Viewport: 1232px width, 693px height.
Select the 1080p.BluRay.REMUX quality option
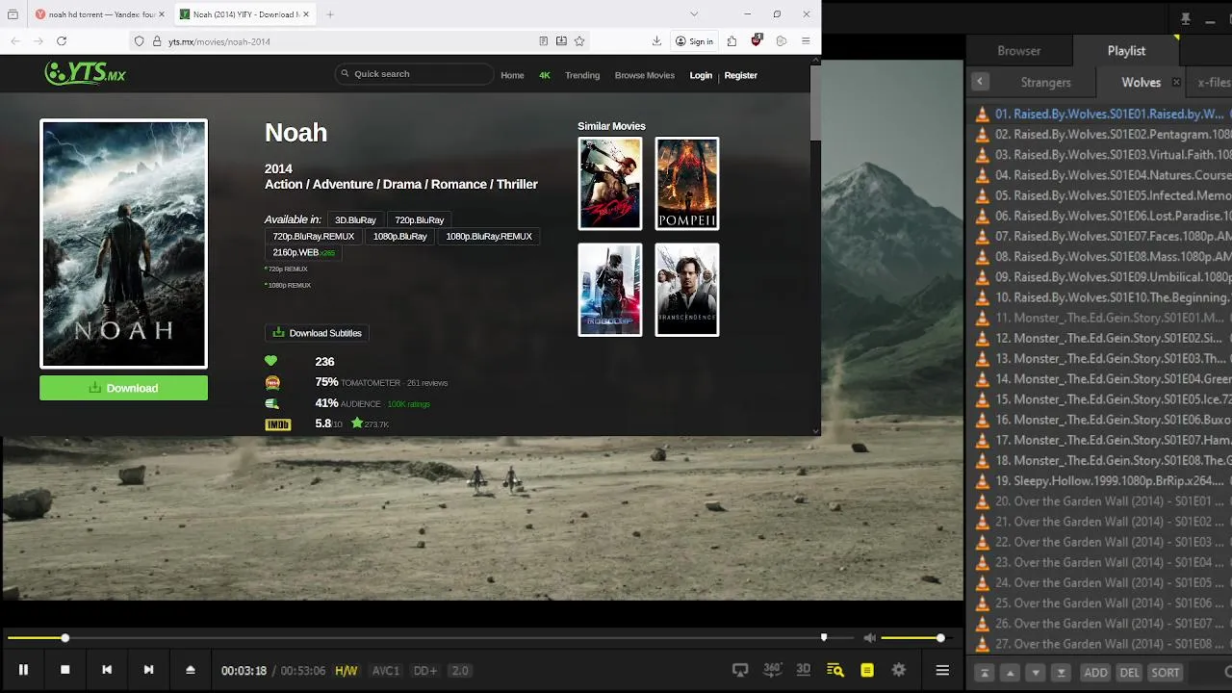pos(489,236)
